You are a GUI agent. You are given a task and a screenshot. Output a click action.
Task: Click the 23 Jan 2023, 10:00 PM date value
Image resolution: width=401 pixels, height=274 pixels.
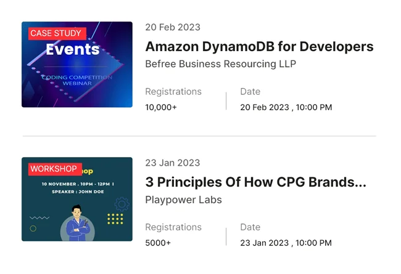click(286, 243)
